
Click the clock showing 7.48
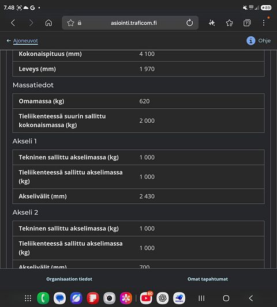pos(9,7)
